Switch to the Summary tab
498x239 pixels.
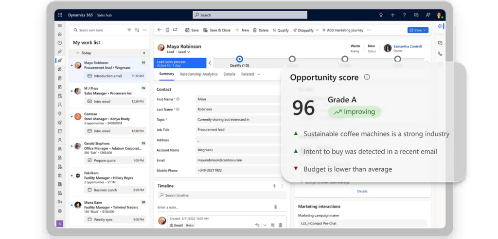tap(167, 74)
